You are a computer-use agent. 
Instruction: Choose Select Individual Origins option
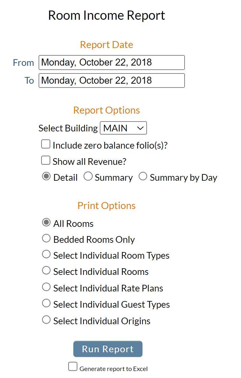click(46, 320)
